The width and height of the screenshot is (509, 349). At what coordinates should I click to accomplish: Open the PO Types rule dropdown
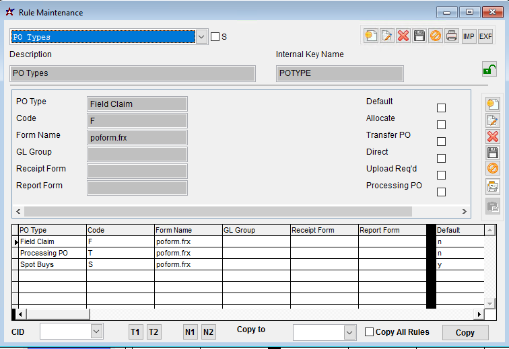(x=201, y=37)
